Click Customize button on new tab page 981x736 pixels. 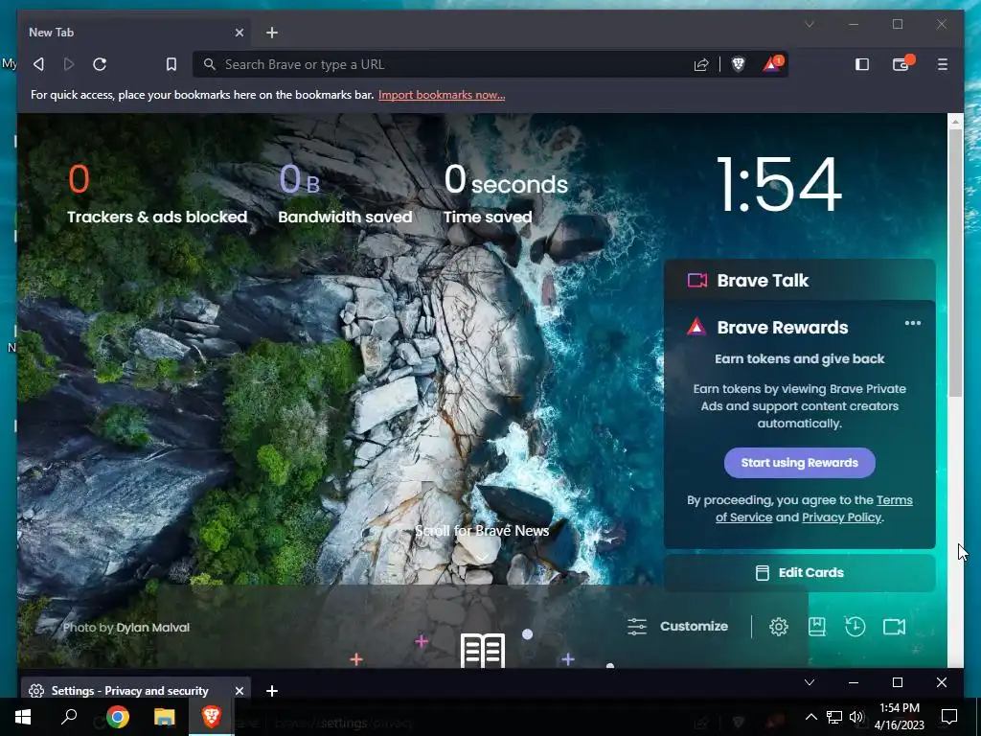(677, 627)
